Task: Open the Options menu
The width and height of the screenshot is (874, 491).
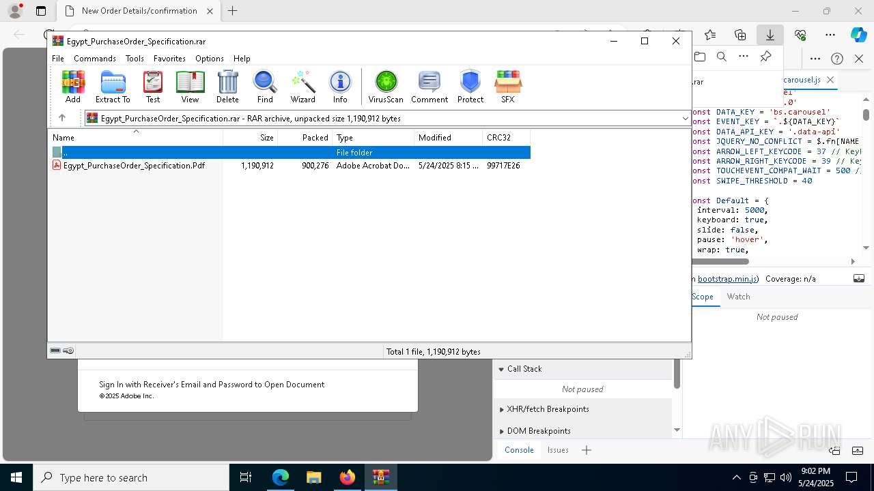Action: pyautogui.click(x=210, y=59)
